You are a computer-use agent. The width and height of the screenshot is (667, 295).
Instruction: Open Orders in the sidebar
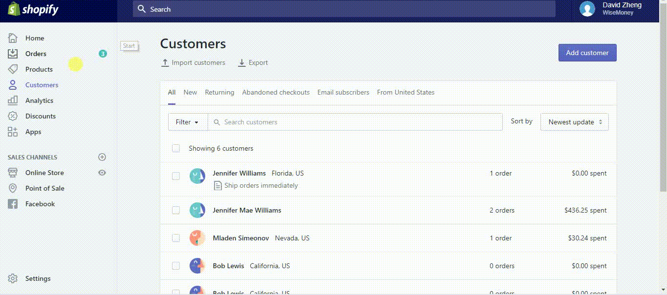(36, 54)
